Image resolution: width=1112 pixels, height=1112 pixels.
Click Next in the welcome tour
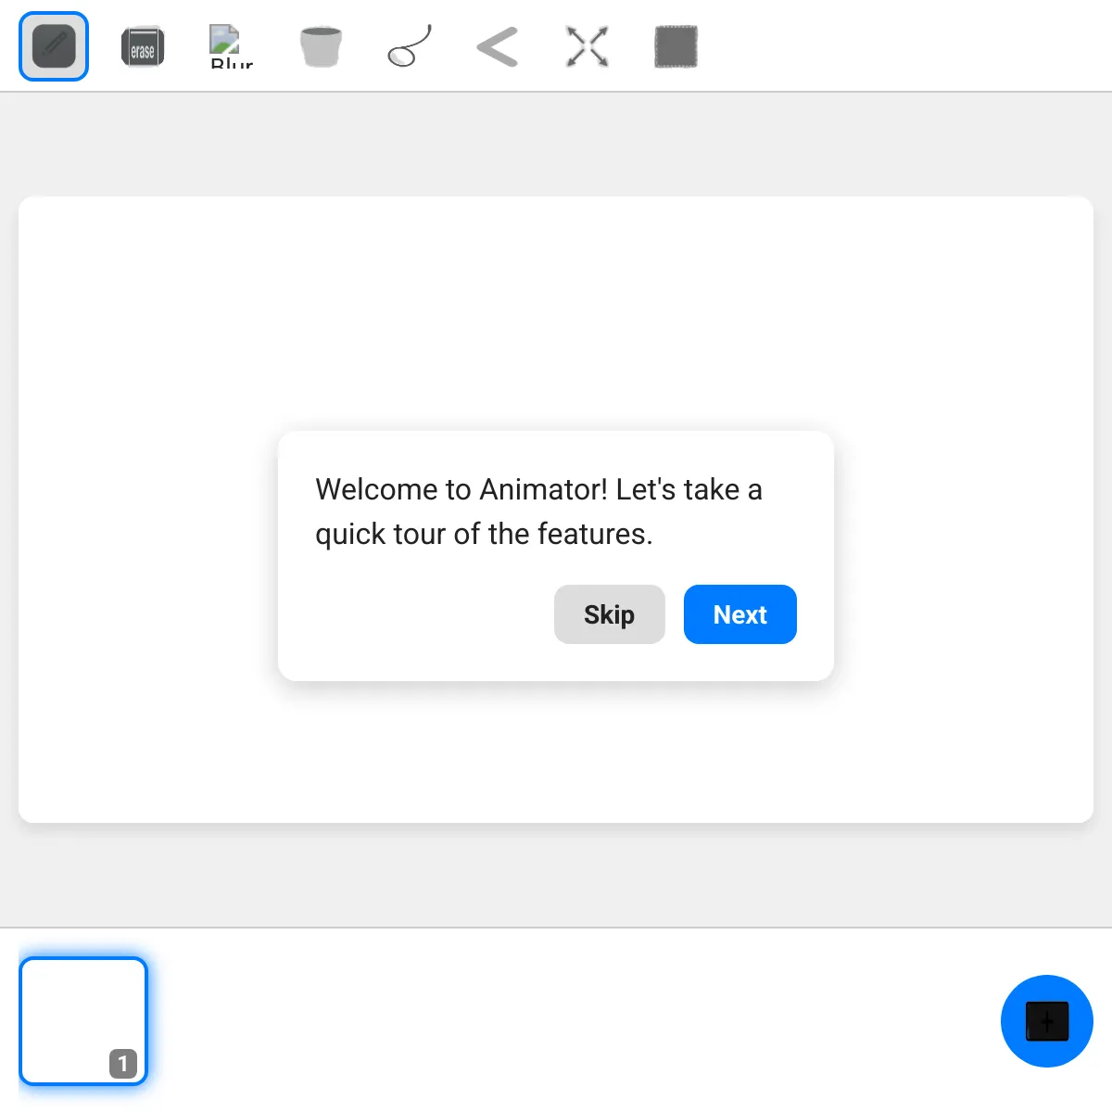pos(740,614)
